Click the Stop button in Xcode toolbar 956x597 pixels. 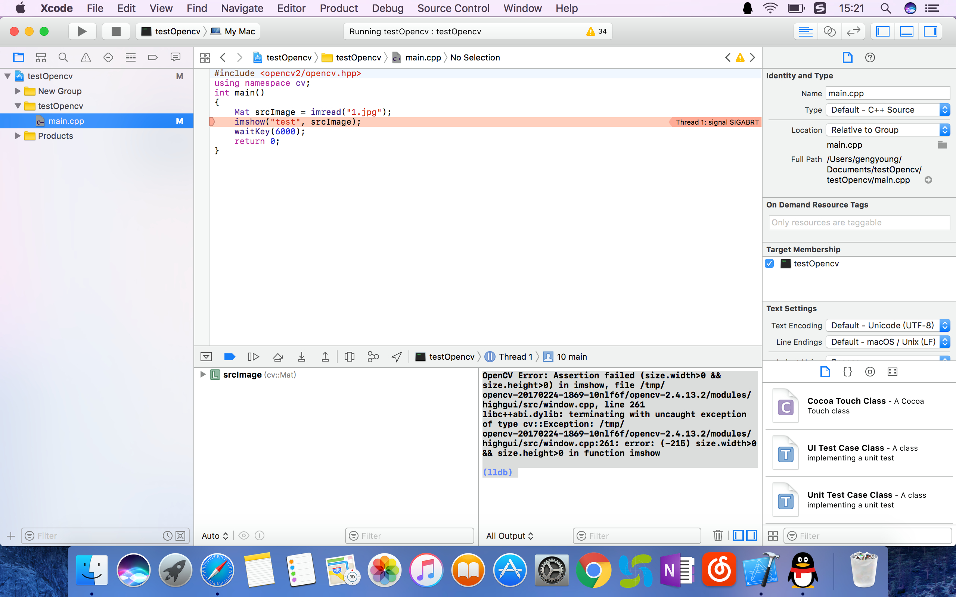click(x=116, y=31)
